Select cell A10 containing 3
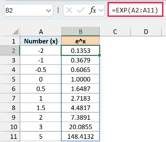 tap(41, 127)
